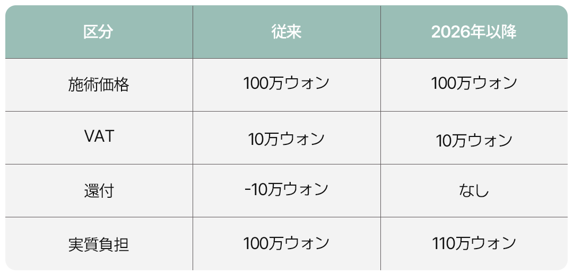Select the VAT row label
573x275 pixels.
click(99, 137)
